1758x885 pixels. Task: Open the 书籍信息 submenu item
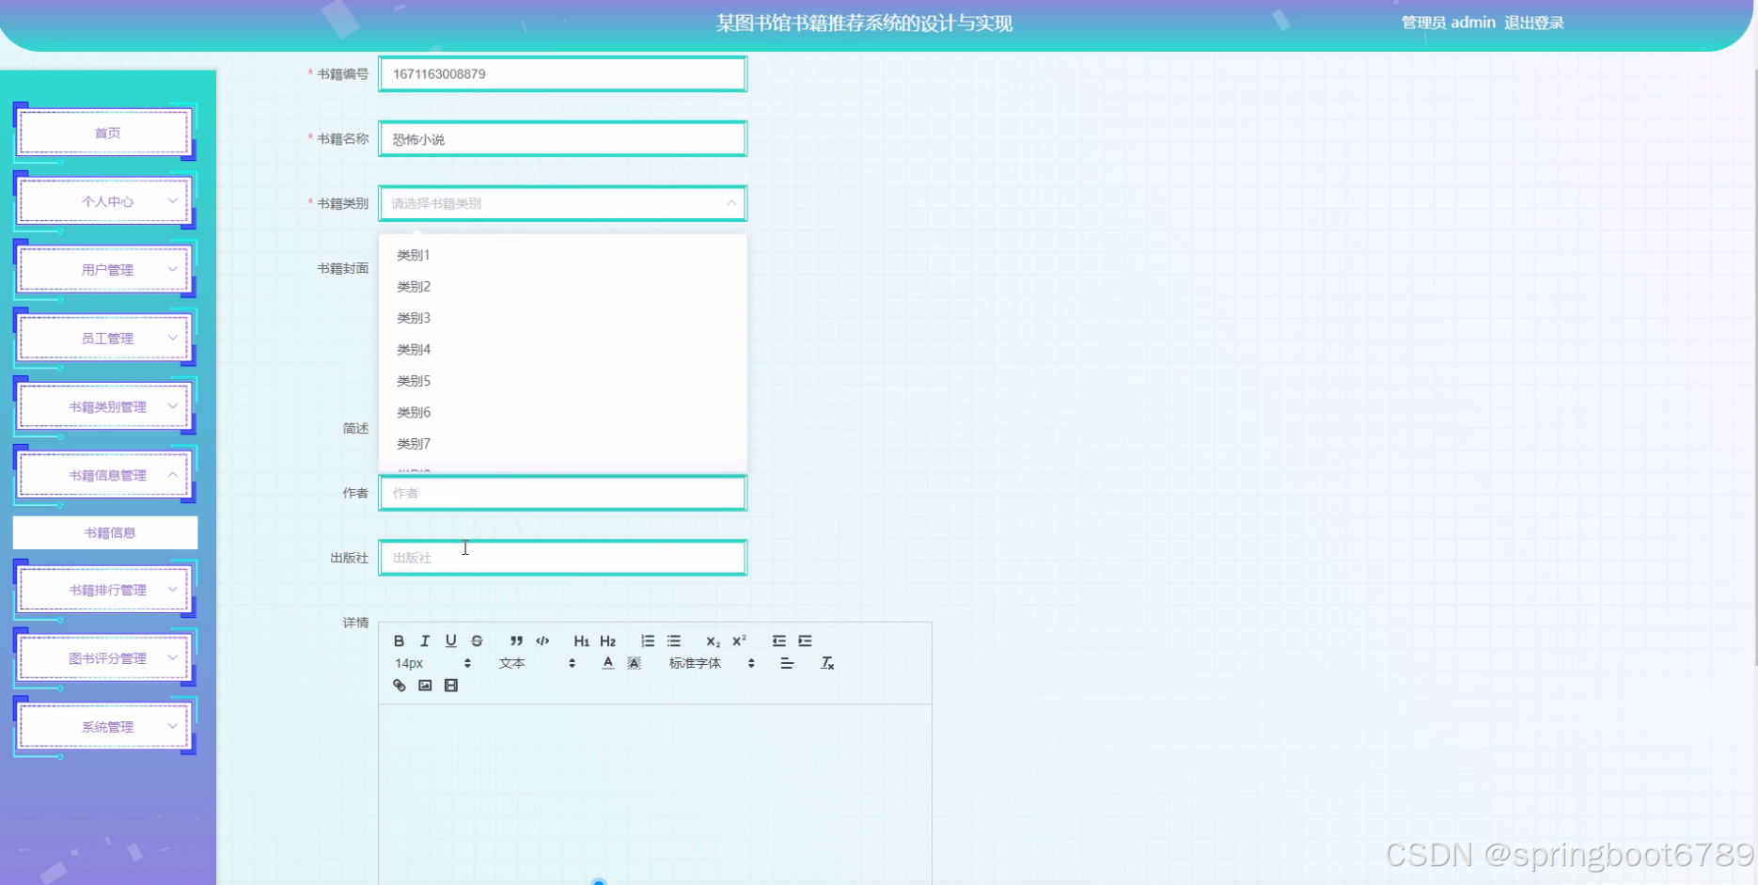[105, 532]
